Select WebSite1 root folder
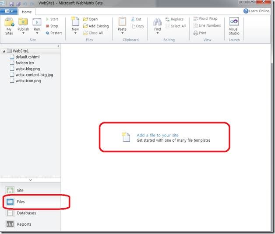 pos(21,51)
